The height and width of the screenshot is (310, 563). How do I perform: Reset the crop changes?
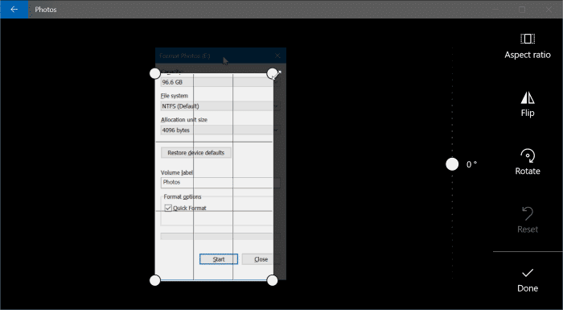528,220
